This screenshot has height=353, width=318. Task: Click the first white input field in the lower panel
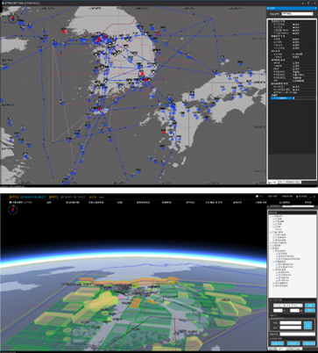(290, 323)
